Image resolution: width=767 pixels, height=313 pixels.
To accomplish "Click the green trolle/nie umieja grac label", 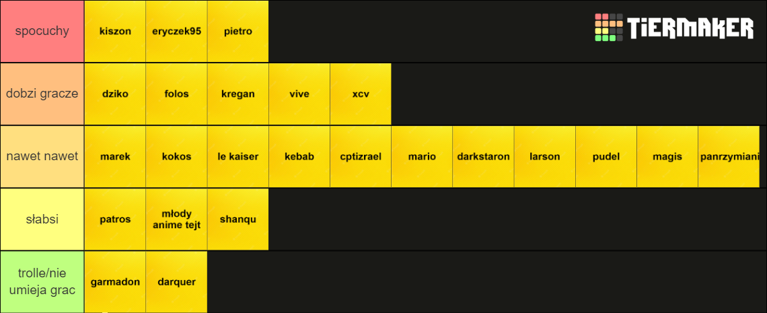I will (x=42, y=281).
